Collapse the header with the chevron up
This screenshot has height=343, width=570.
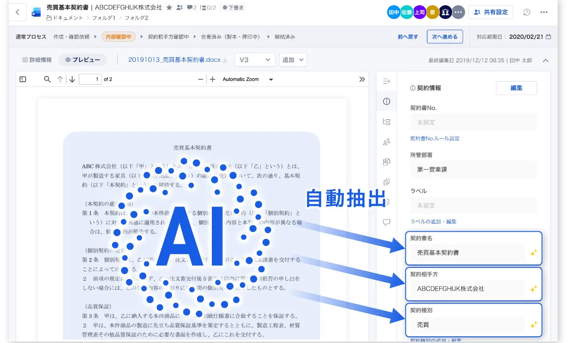tap(546, 60)
